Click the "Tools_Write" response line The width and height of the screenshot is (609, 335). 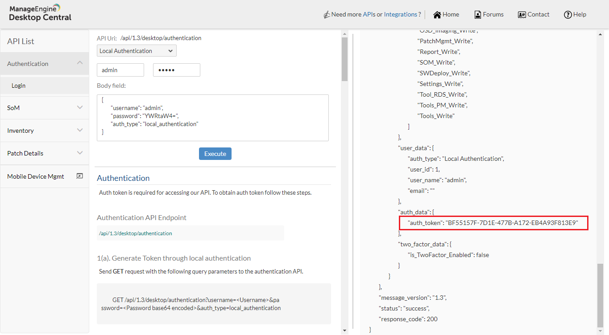click(x=436, y=116)
